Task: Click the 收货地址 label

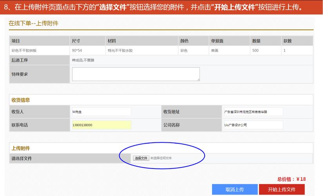Action: pos(171,112)
